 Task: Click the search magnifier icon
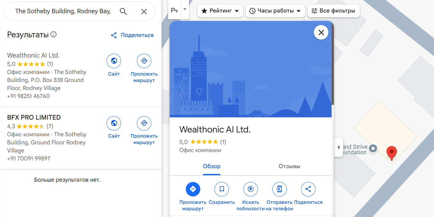123,12
